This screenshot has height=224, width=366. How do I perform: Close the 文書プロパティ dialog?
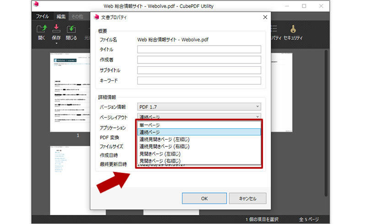265,17
